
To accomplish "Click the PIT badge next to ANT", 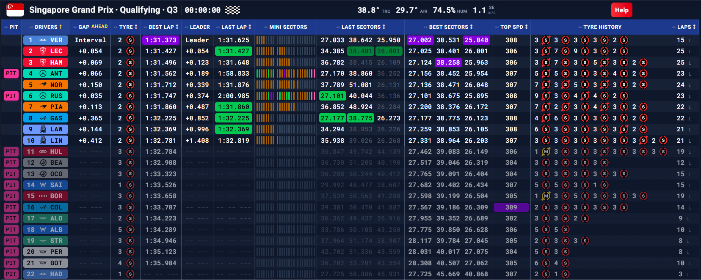I will [x=11, y=73].
